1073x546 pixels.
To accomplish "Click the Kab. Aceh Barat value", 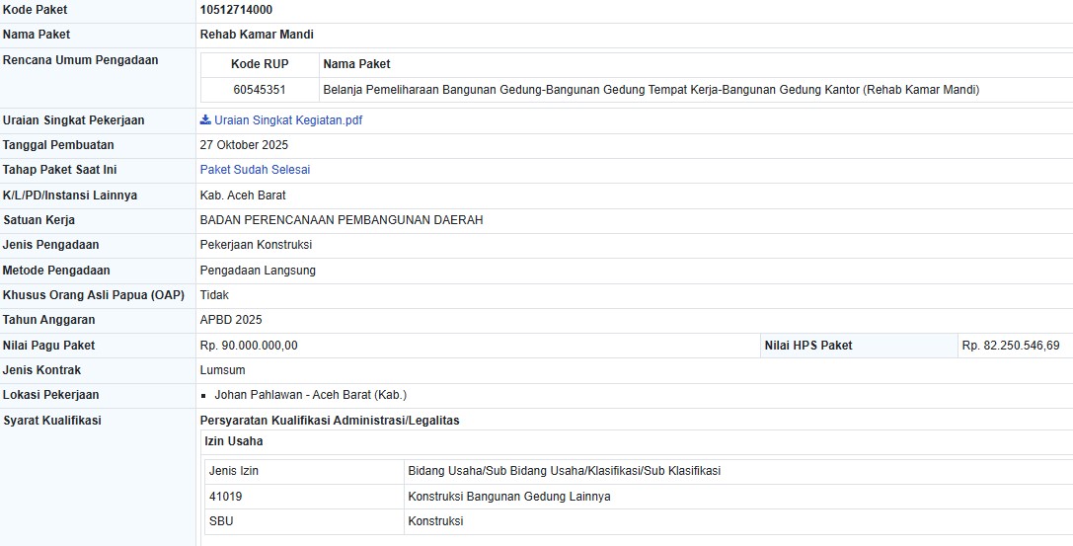I will coord(243,195).
